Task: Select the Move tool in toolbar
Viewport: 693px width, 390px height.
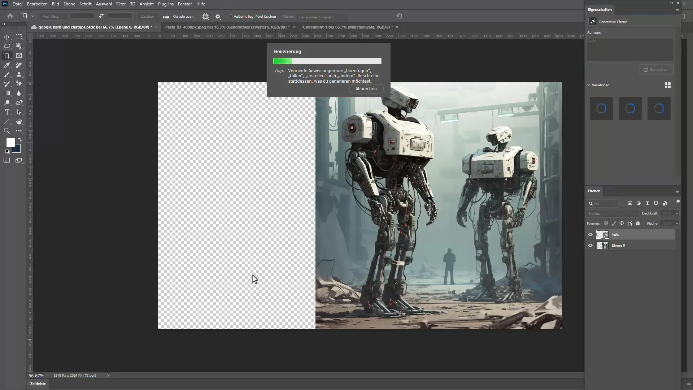Action: coord(7,37)
